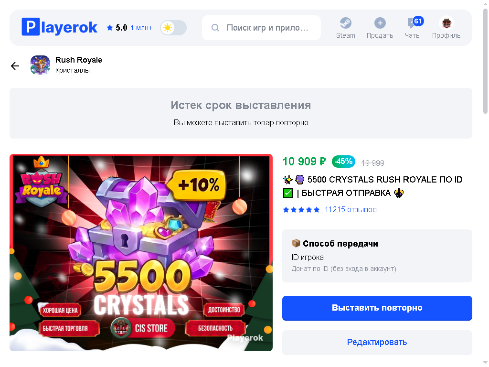Viewport: 489px width, 367px height.
Task: Open the 5500 Crystals product image
Action: pos(141,252)
